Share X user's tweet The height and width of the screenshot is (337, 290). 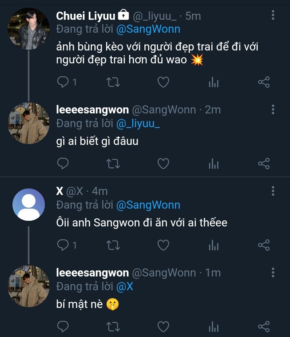click(264, 245)
